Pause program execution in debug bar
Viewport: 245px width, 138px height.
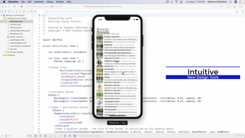[x=46, y=136]
